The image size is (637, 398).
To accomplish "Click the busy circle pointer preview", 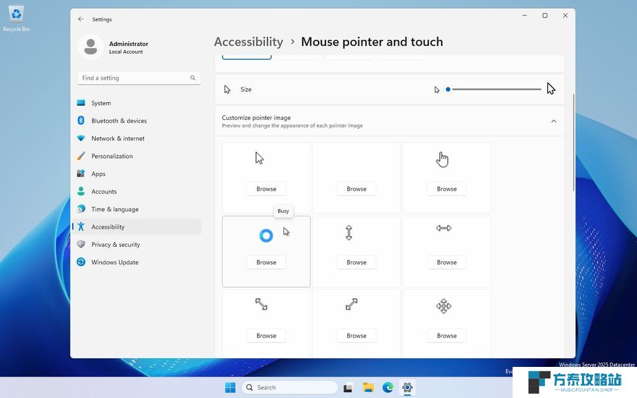I will click(266, 236).
